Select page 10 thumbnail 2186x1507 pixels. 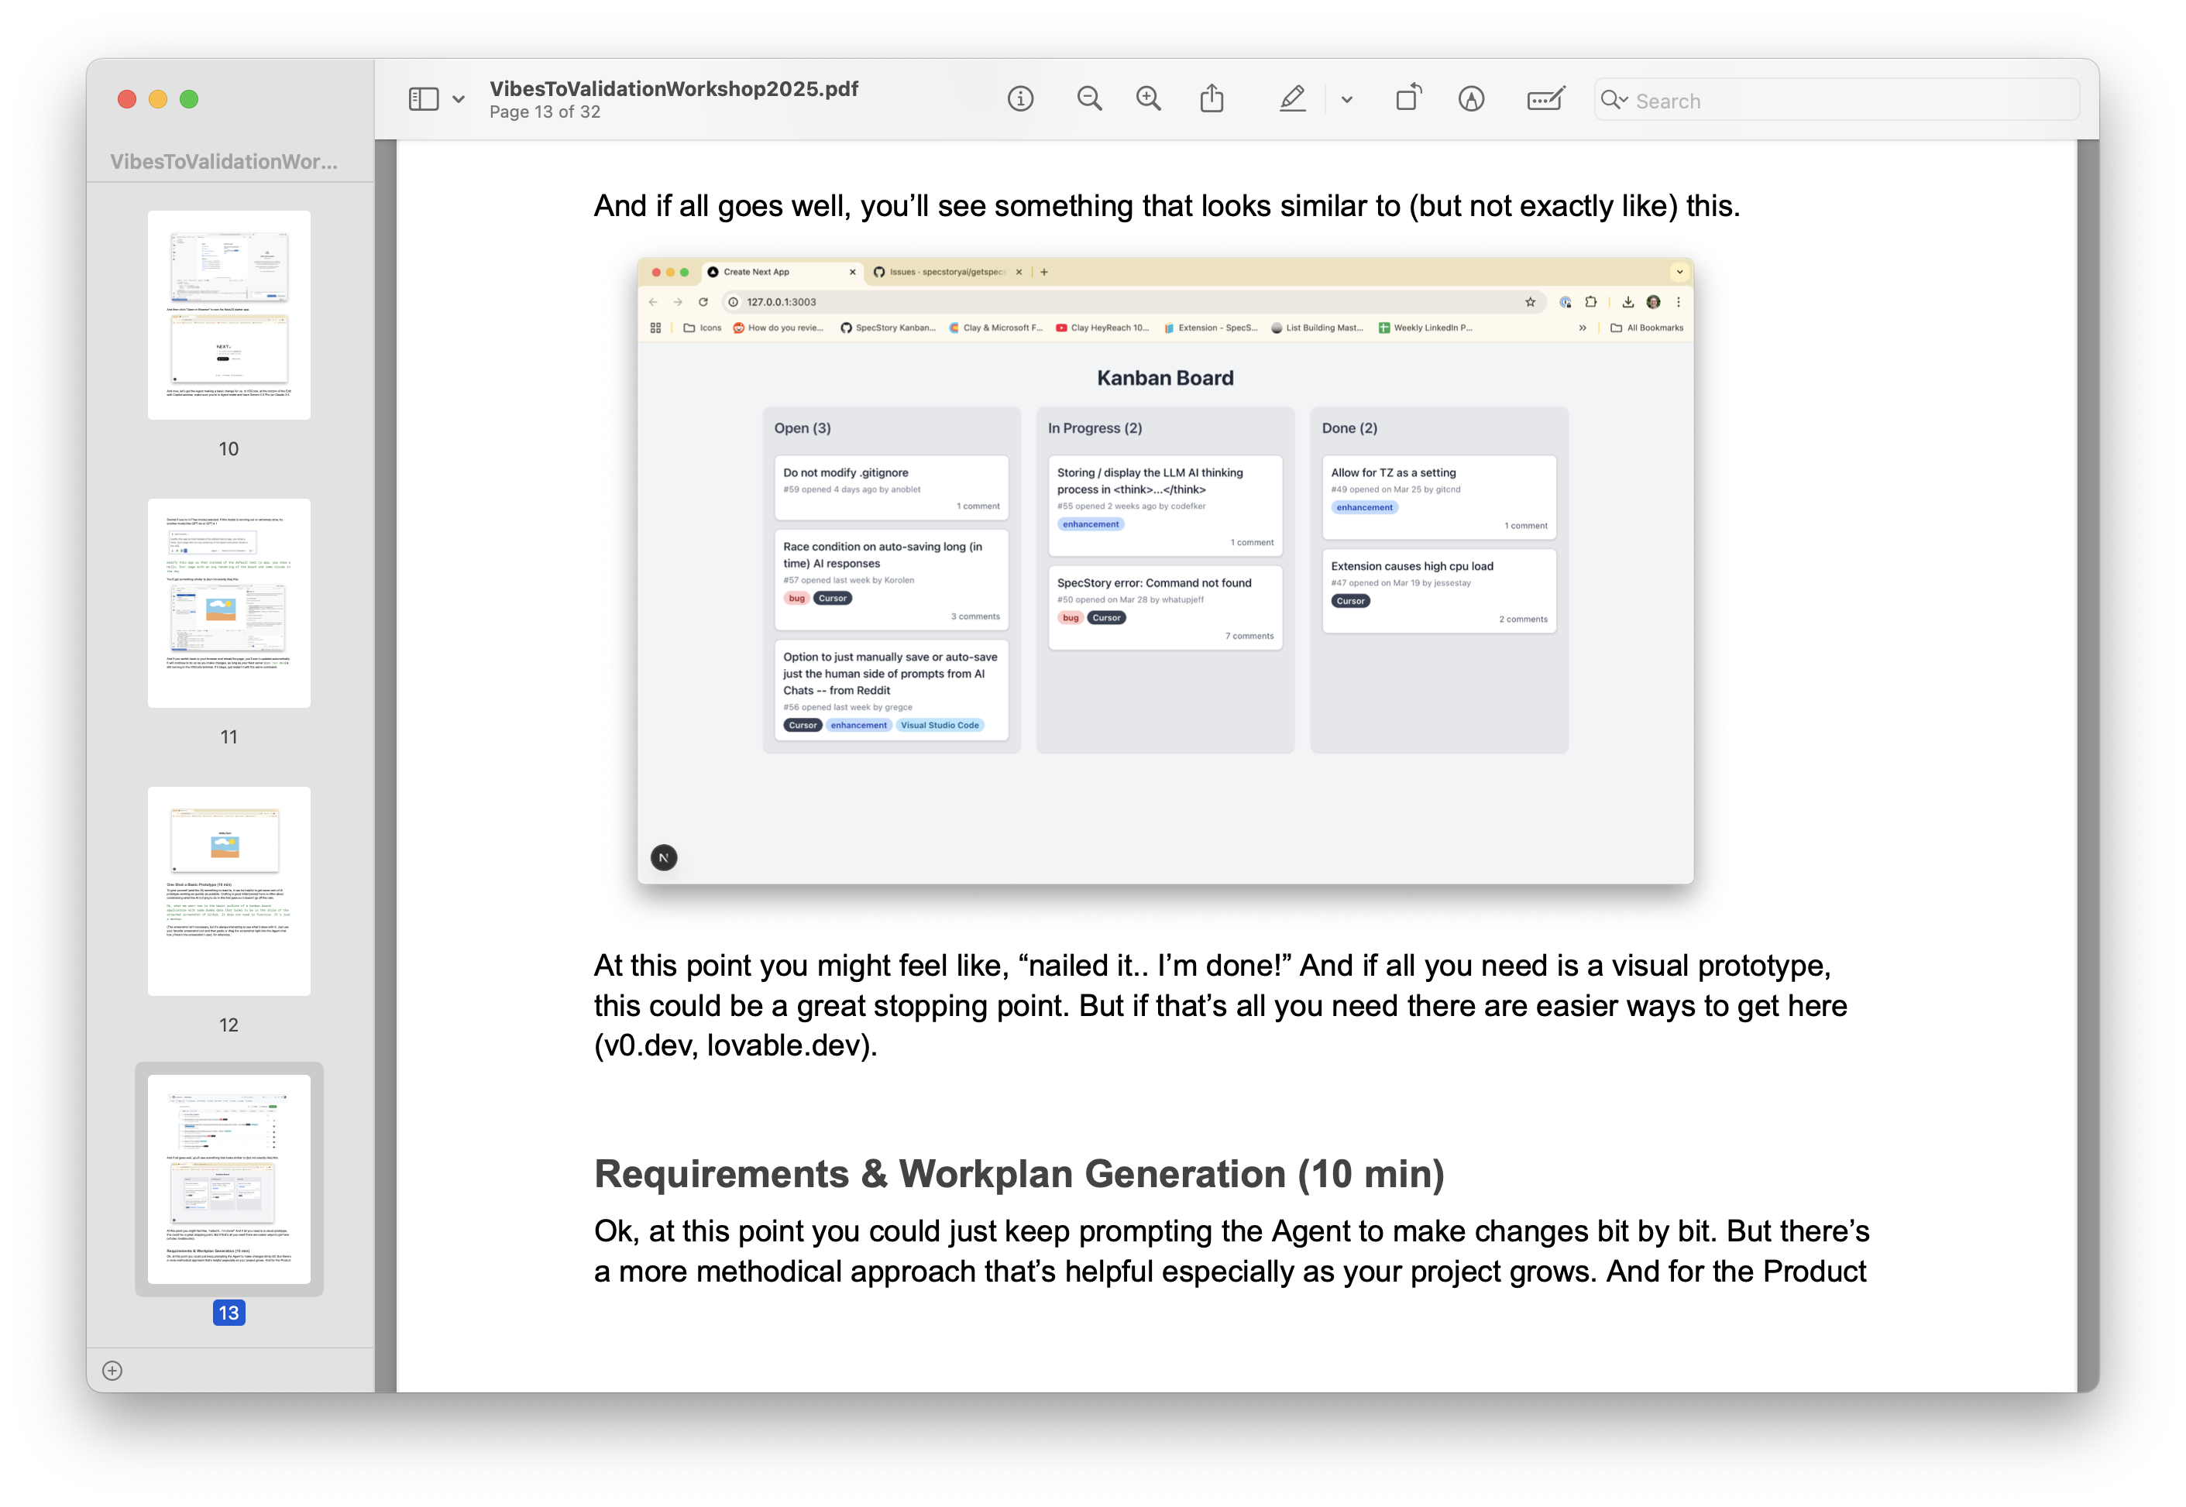pos(229,315)
